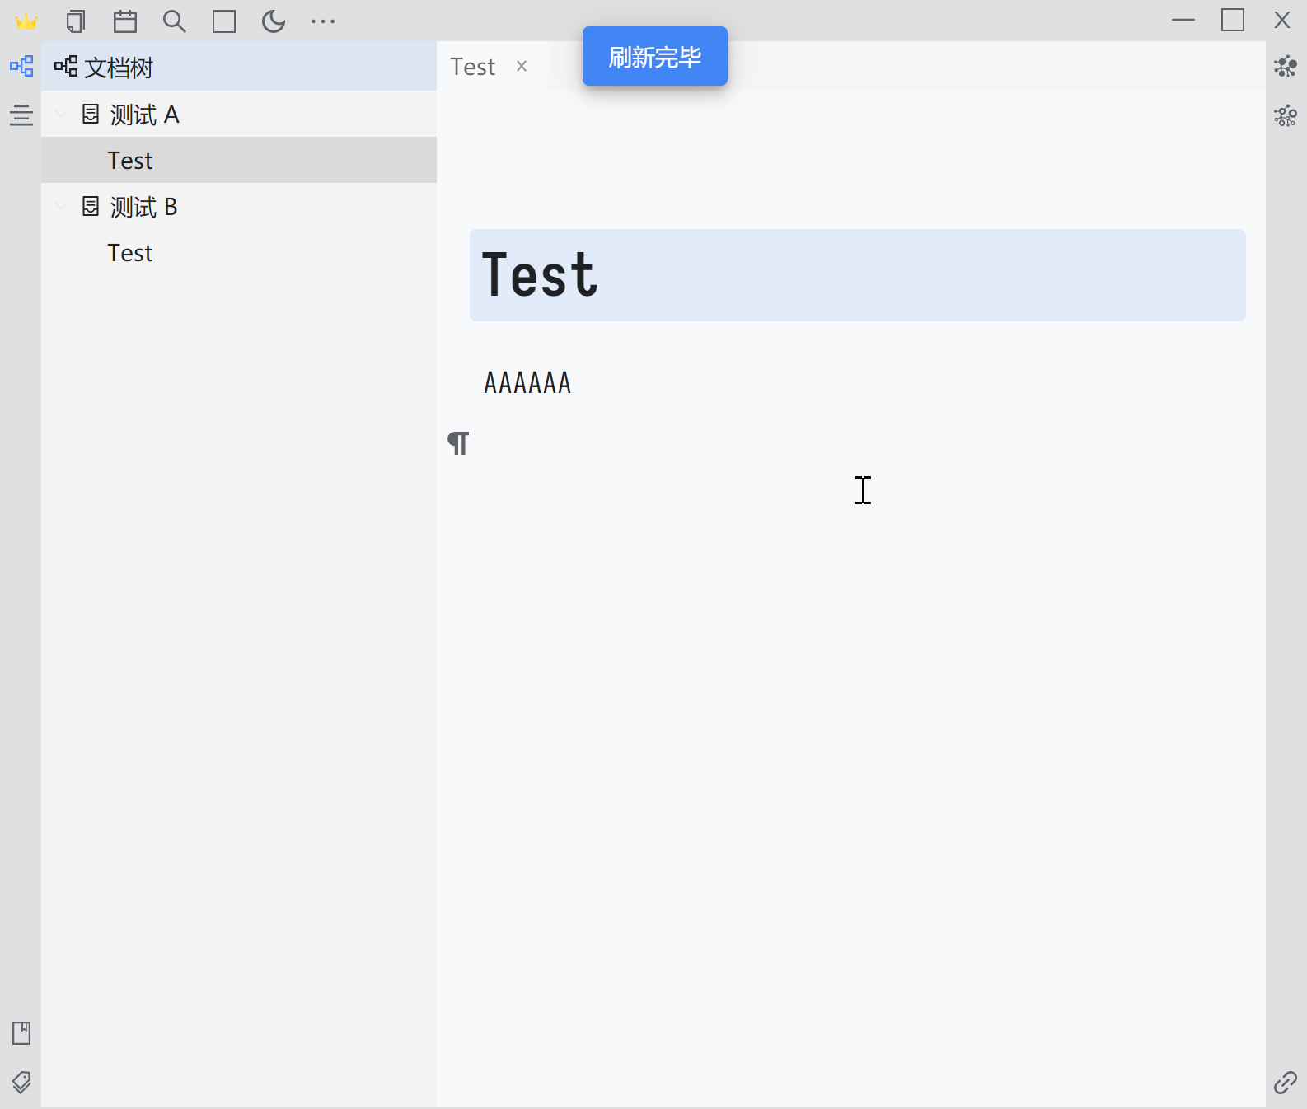Open the global graph view icon

[x=1286, y=66]
